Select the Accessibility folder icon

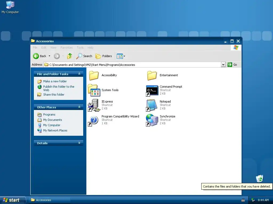(x=94, y=75)
